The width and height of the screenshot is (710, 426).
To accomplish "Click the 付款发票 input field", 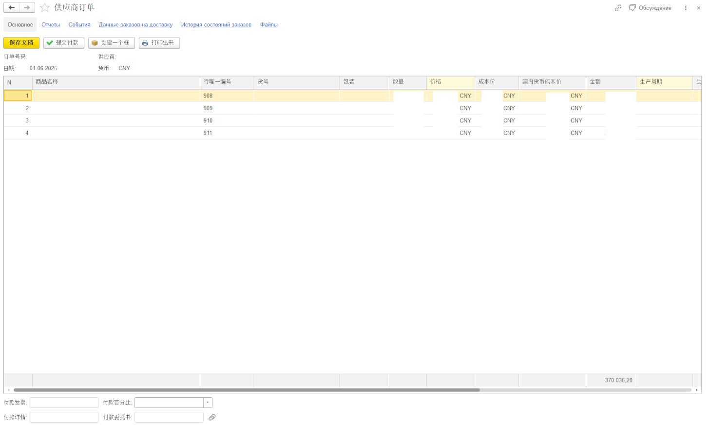I will pyautogui.click(x=64, y=403).
